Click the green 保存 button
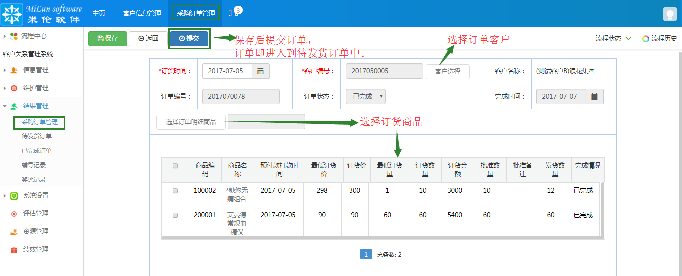The width and height of the screenshot is (682, 276). tap(107, 39)
